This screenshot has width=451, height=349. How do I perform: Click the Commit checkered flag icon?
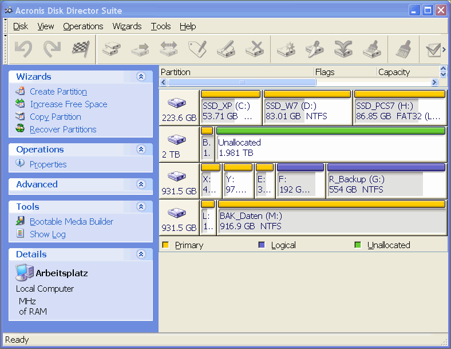[x=81, y=49]
